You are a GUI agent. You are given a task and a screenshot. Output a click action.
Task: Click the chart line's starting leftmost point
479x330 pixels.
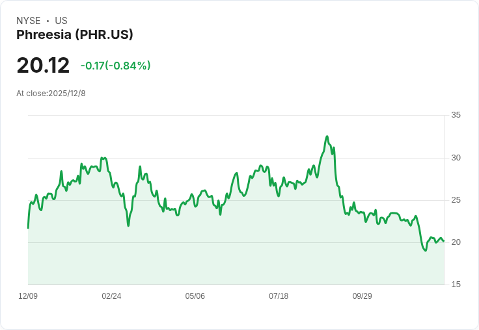pyautogui.click(x=28, y=228)
